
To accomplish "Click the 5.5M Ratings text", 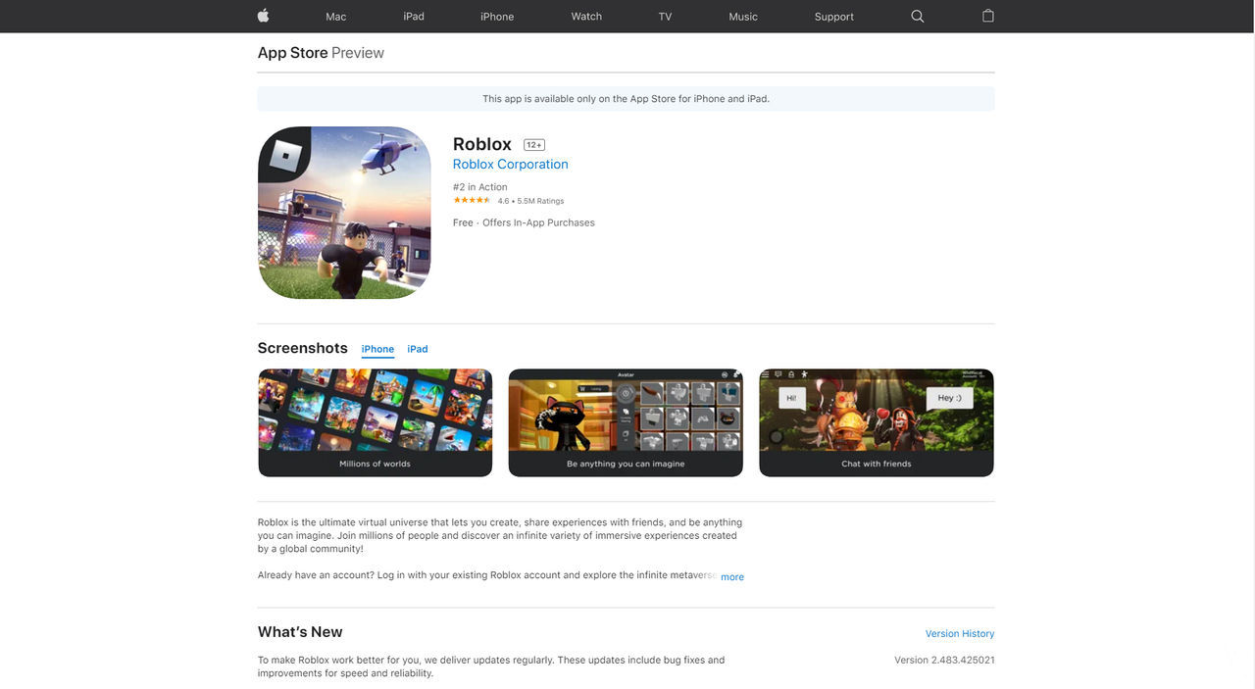I will click(540, 201).
